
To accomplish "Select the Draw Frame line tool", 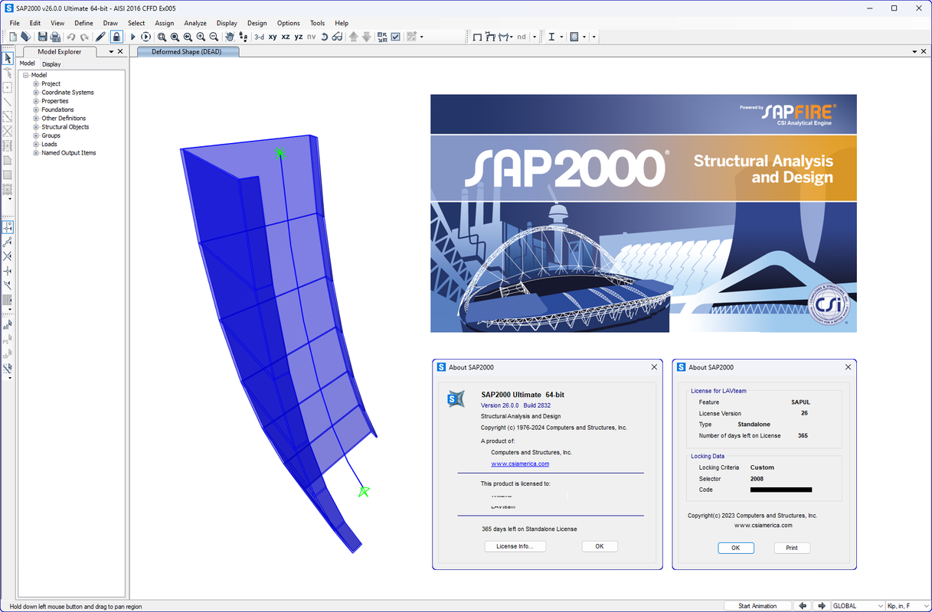I will click(8, 102).
